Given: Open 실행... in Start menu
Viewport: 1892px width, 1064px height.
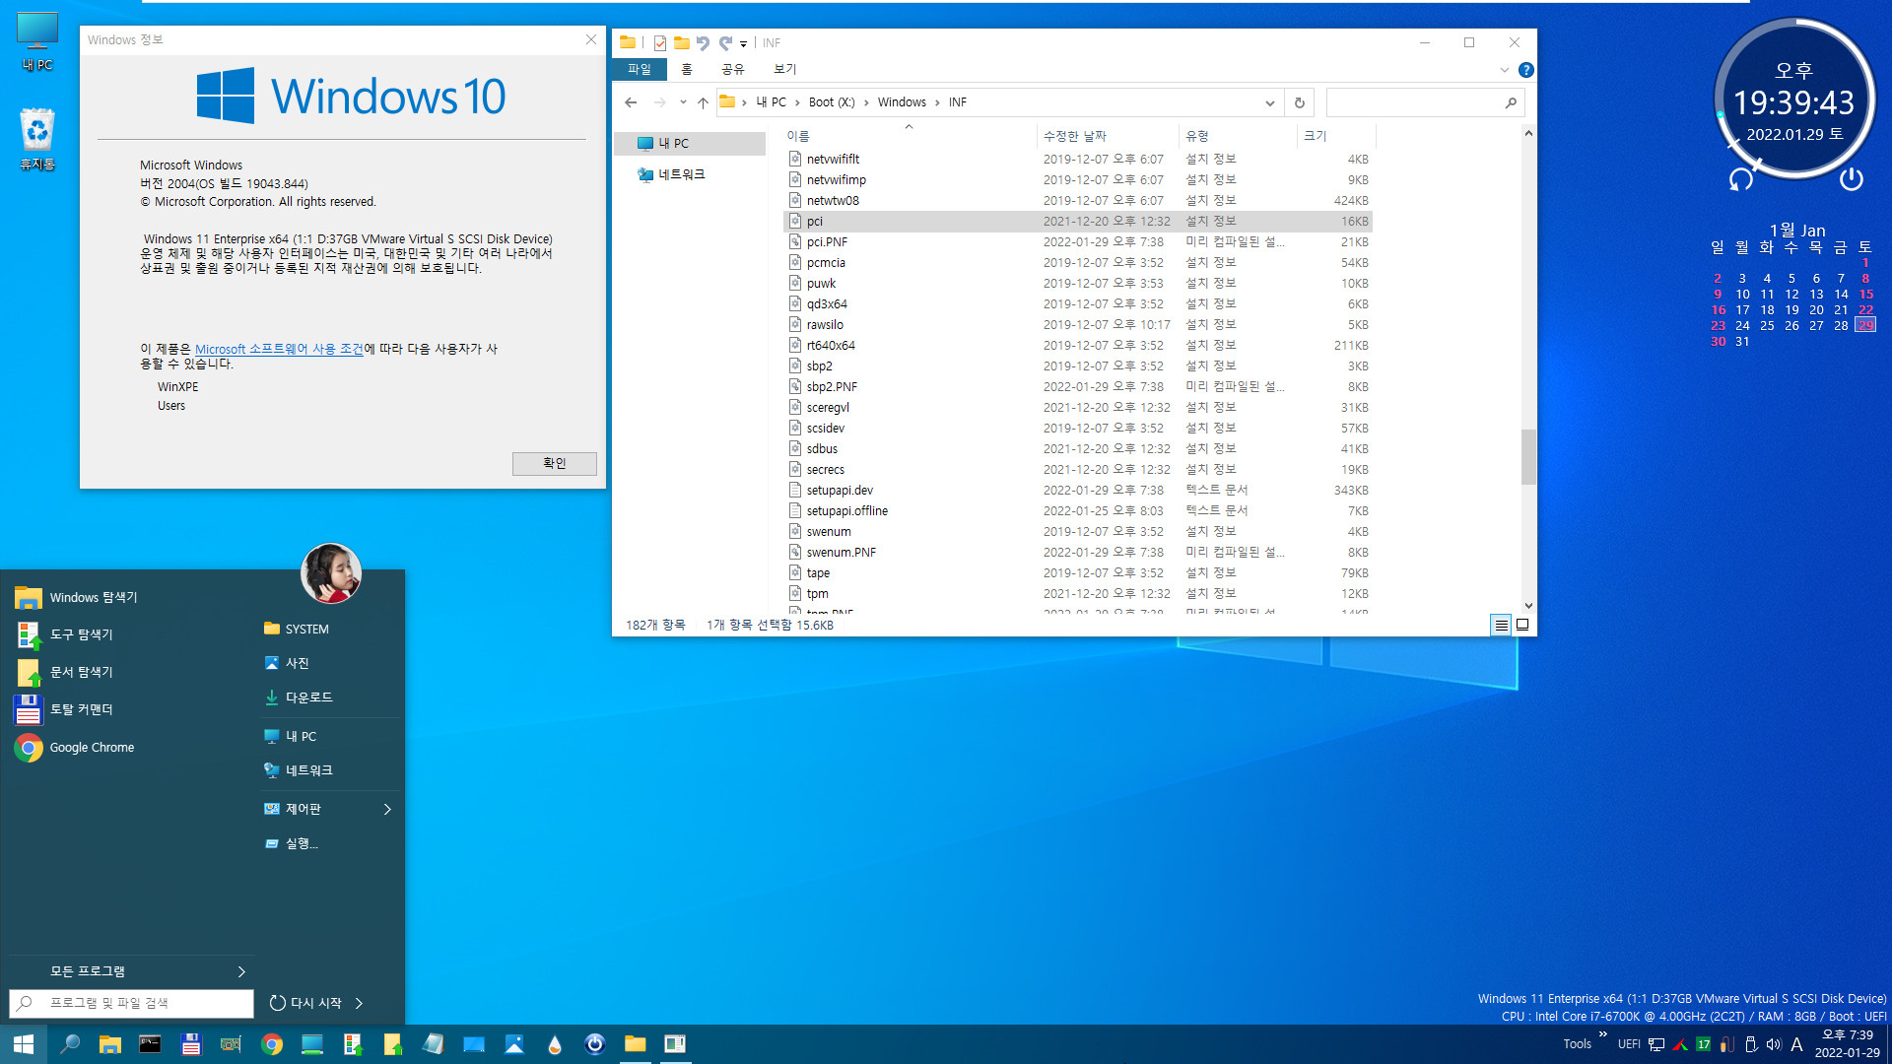Looking at the screenshot, I should [292, 843].
